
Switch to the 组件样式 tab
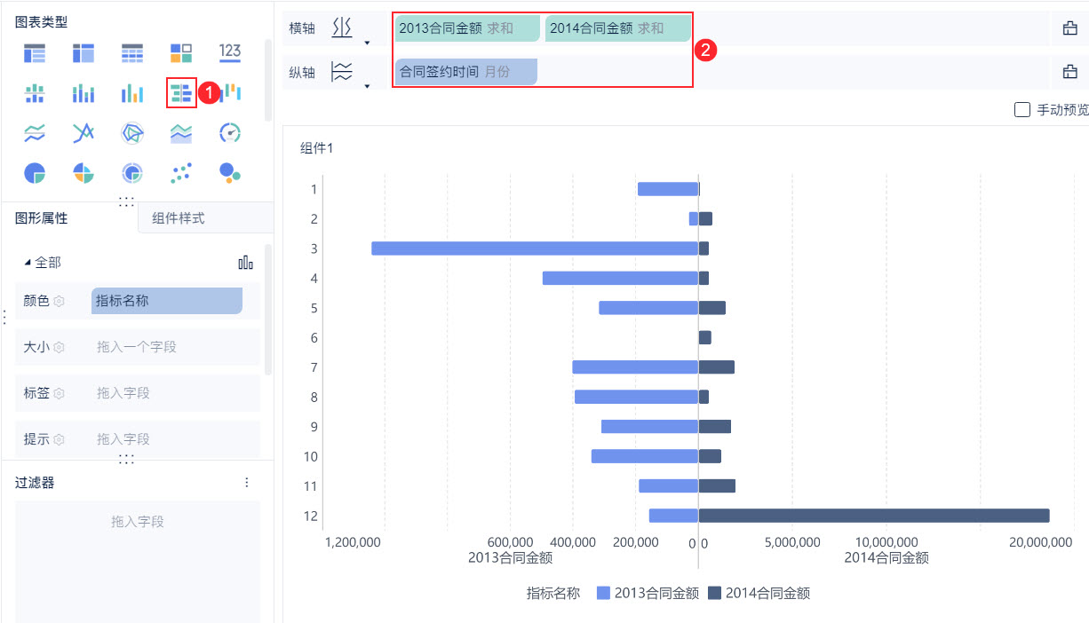coord(179,218)
